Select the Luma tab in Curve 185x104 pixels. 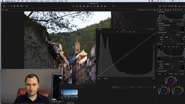click(x=122, y=32)
